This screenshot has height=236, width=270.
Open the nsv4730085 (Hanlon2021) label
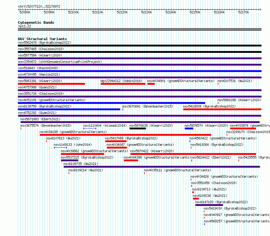coord(39,74)
